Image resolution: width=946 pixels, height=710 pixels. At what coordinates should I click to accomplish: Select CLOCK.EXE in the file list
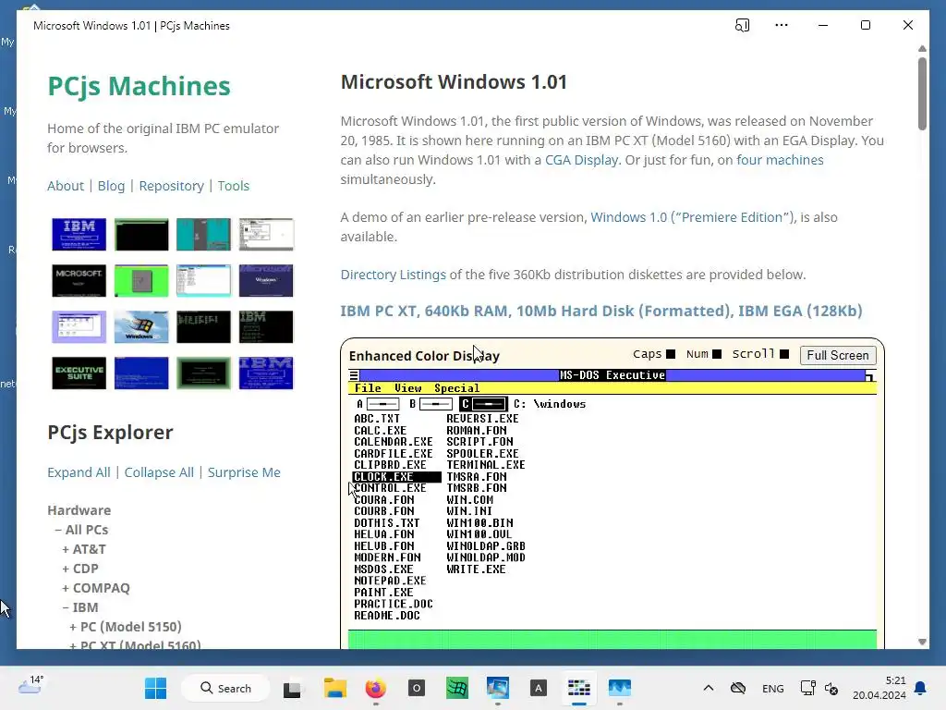(396, 476)
